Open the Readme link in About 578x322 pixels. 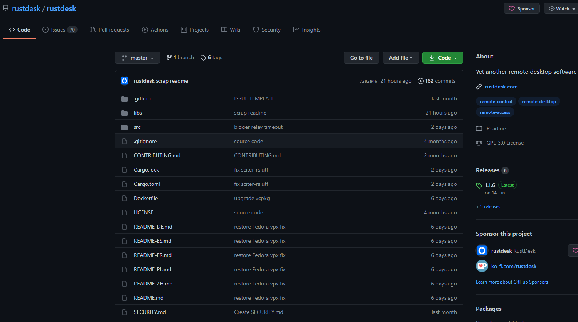496,129
